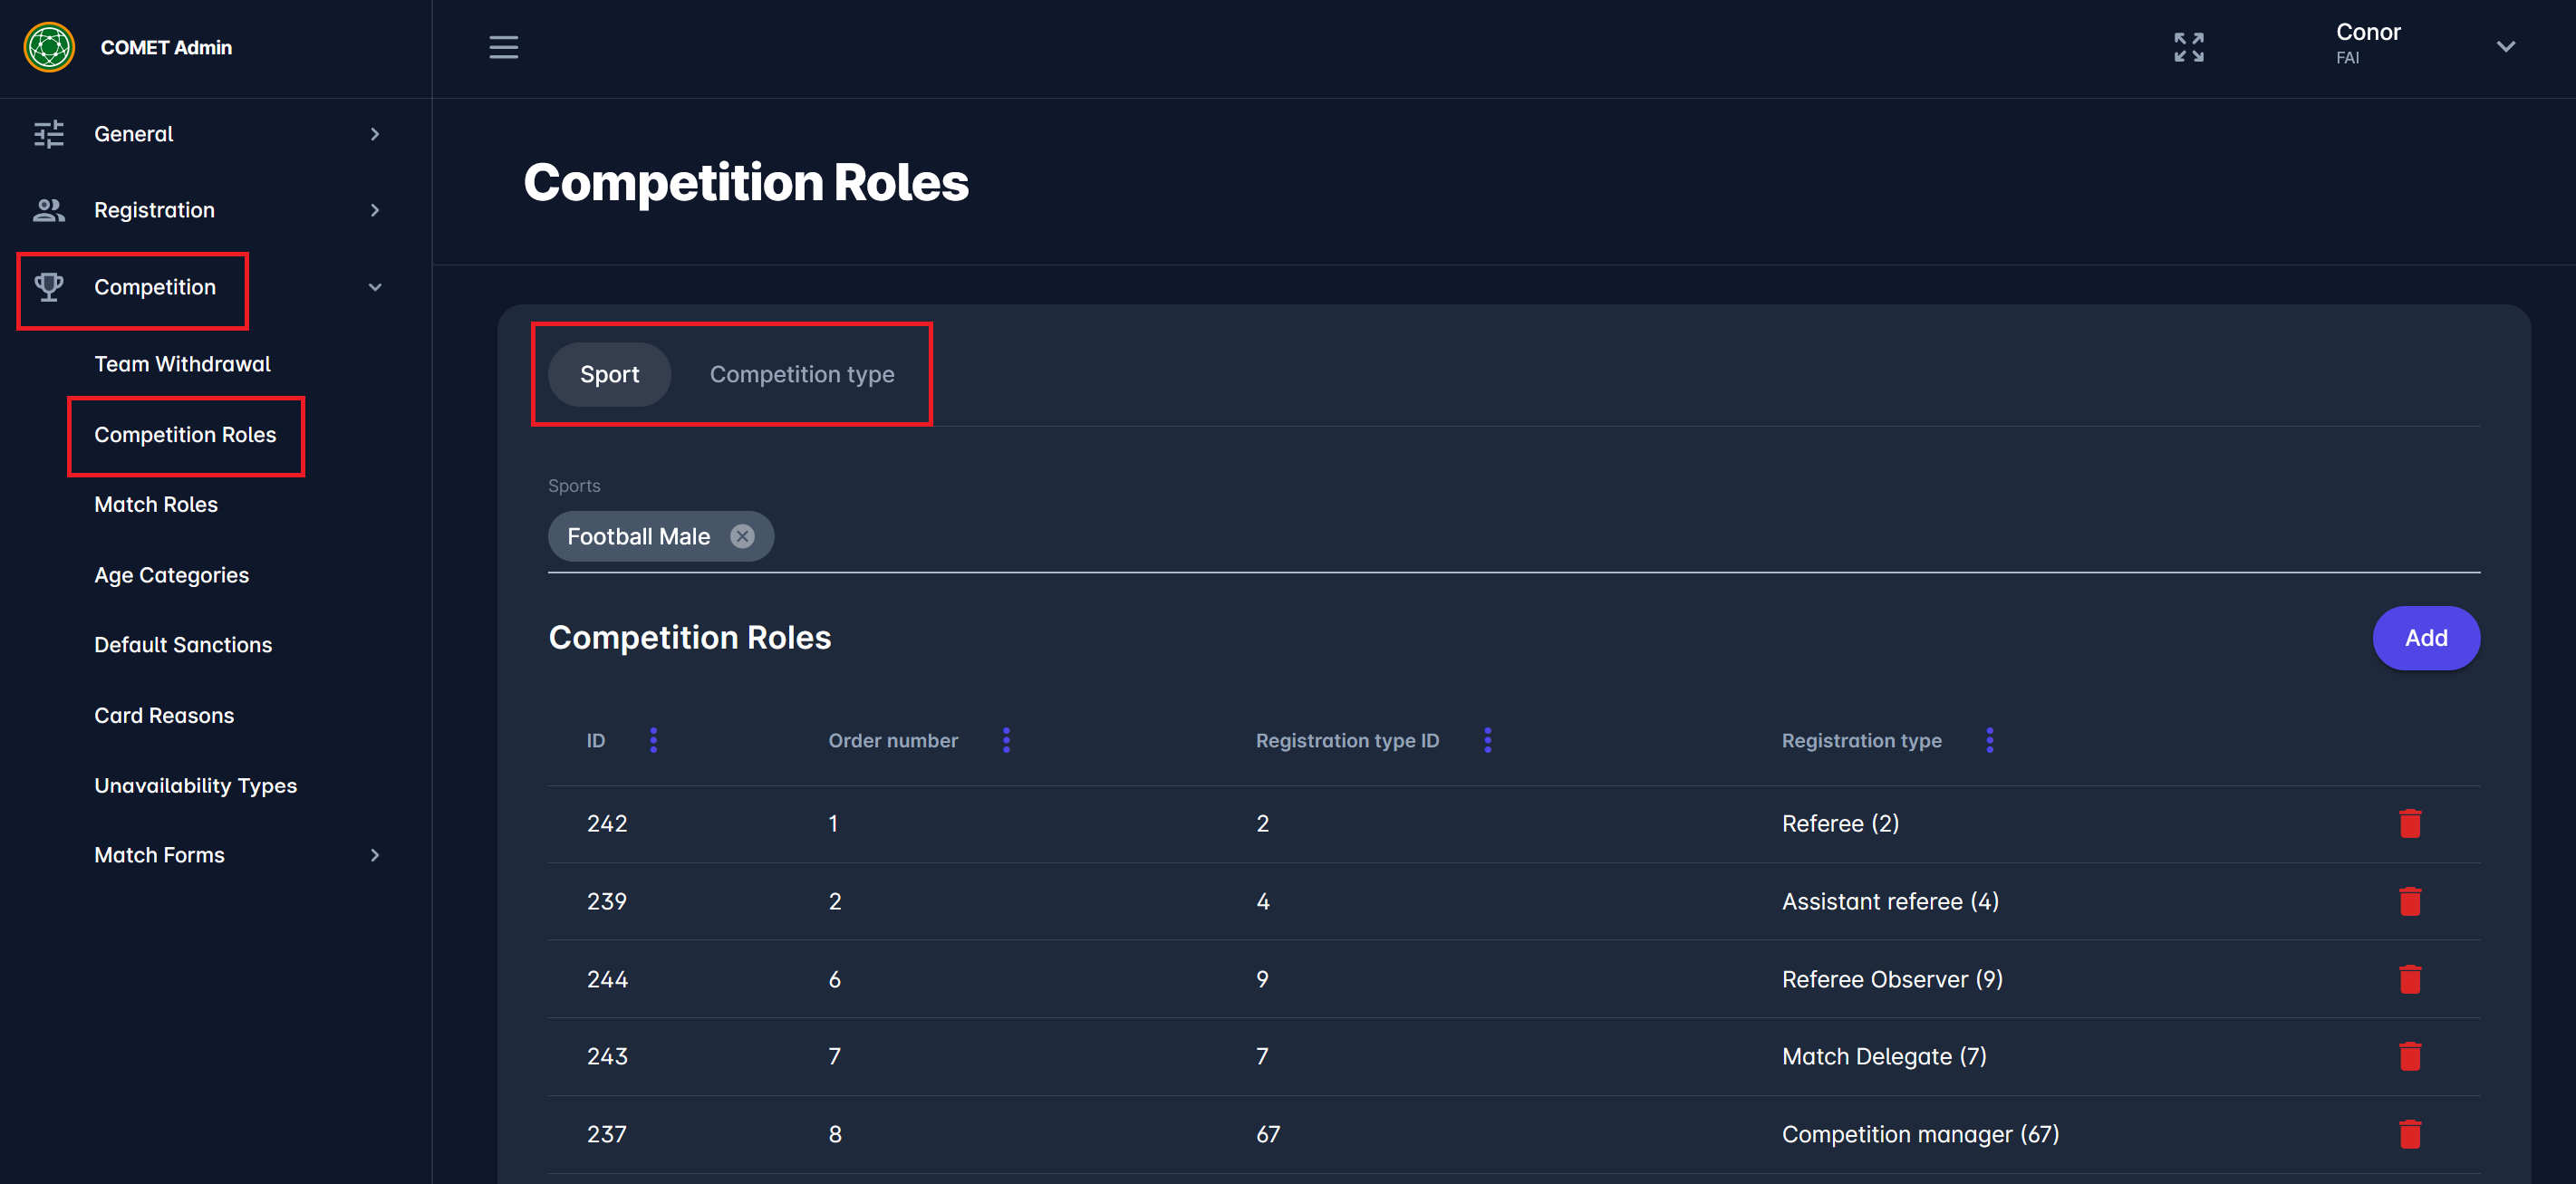Image resolution: width=2576 pixels, height=1184 pixels.
Task: Click the COMET Admin logo
Action: point(49,47)
